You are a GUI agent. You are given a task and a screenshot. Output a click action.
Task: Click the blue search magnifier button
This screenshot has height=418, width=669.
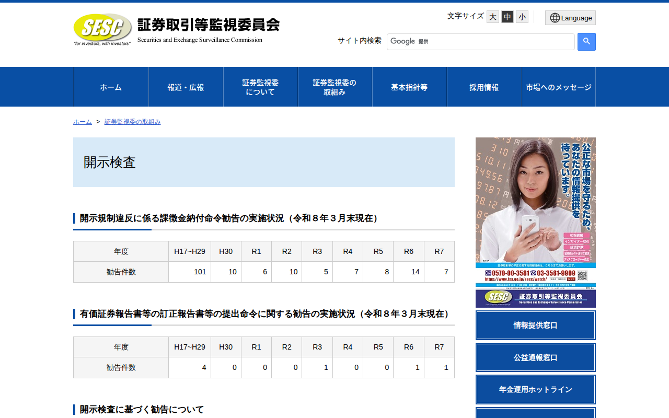point(586,42)
